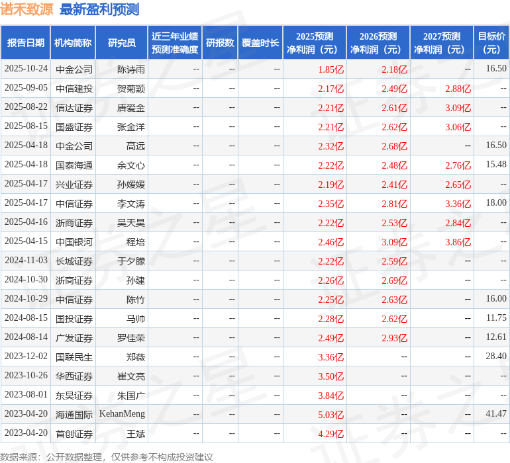Image resolution: width=510 pixels, height=463 pixels.
Task: Click the 2025预测净利润 column header
Action: click(315, 43)
